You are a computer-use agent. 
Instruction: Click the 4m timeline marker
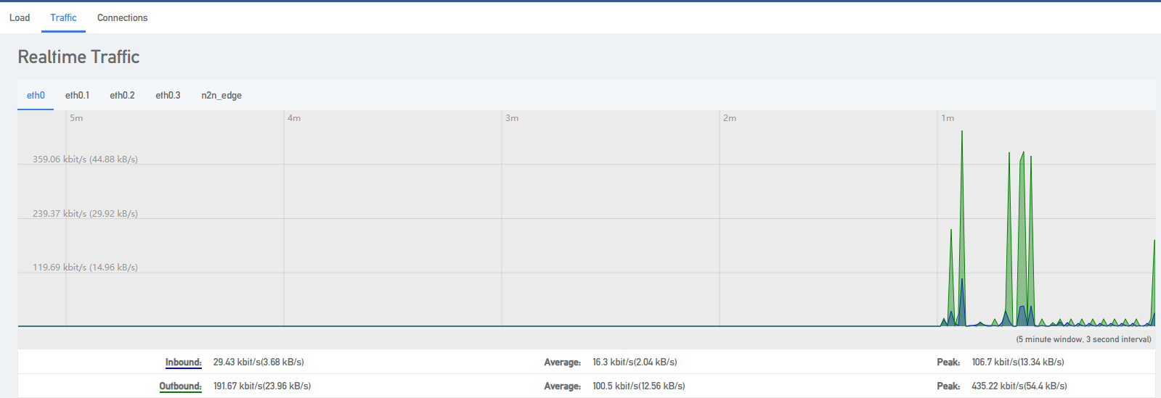click(294, 118)
